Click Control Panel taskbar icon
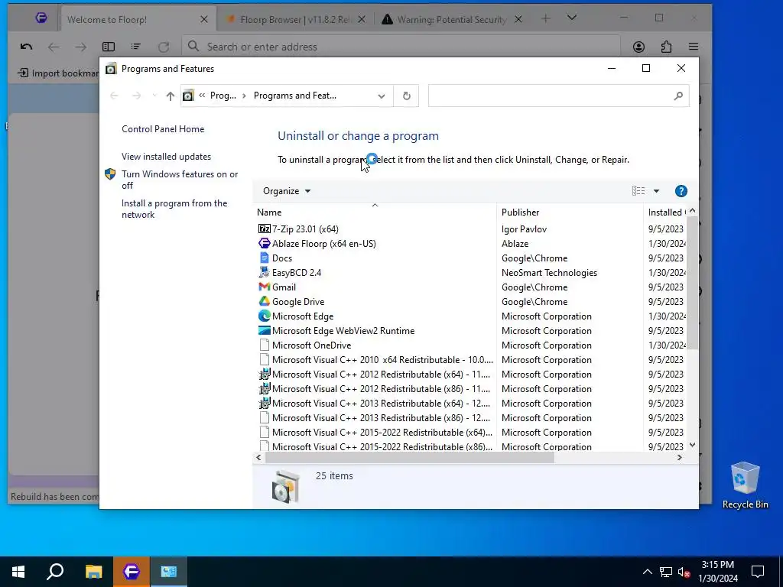 pyautogui.click(x=168, y=572)
